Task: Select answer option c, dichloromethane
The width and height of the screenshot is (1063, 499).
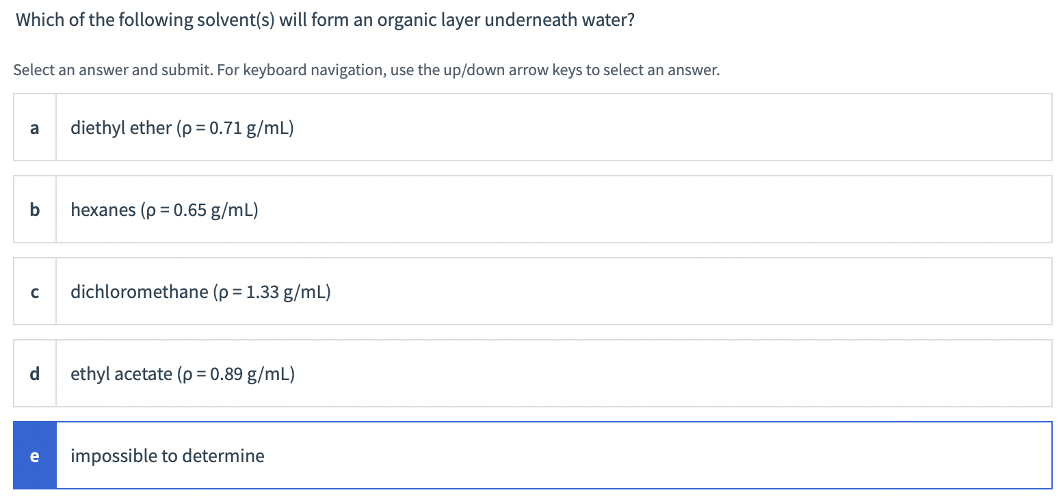Action: [x=479, y=291]
